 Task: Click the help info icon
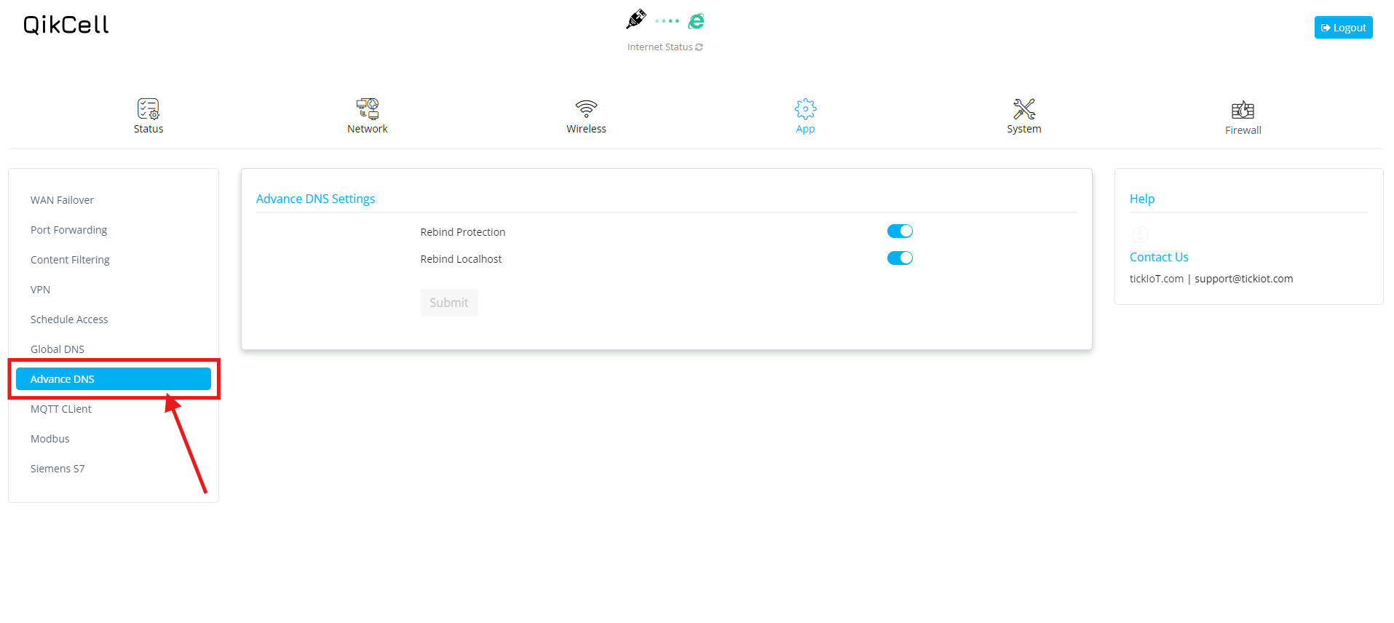pyautogui.click(x=1140, y=234)
